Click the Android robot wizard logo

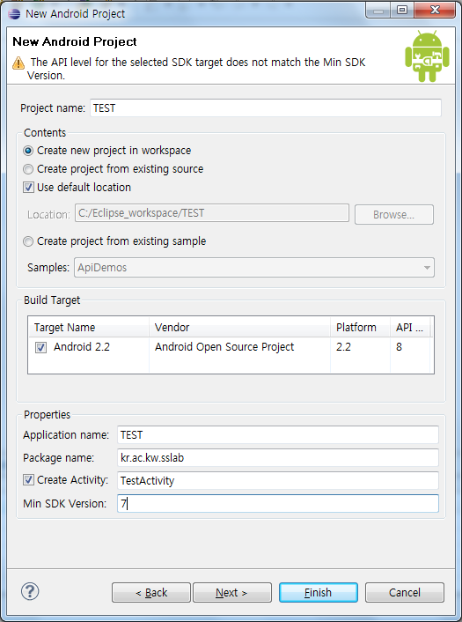427,56
